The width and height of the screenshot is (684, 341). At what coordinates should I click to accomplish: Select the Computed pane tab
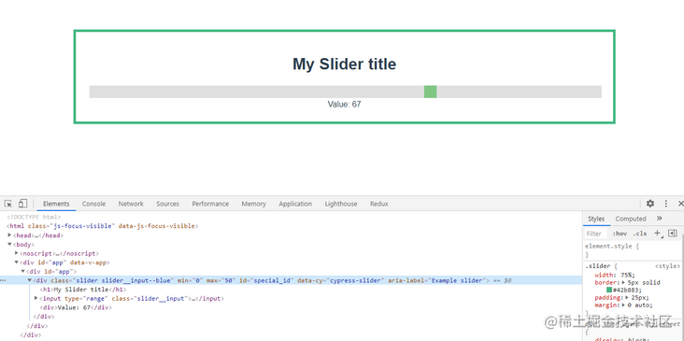click(631, 219)
